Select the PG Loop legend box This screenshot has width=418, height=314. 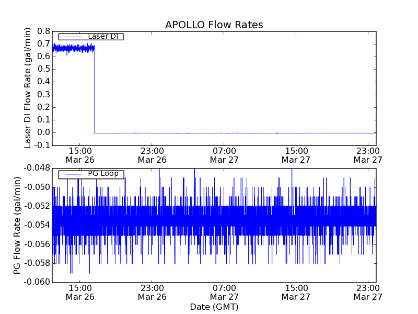[91, 174]
